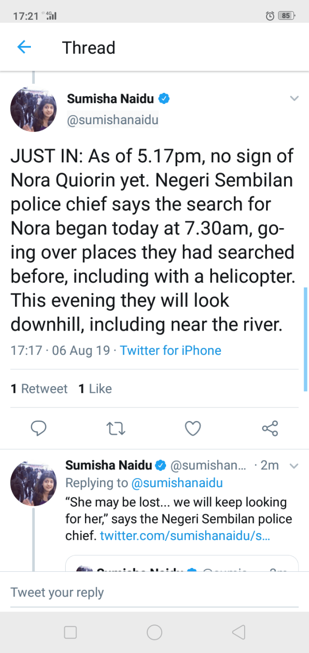Open the main tweet's dropdown chevron

click(x=294, y=99)
